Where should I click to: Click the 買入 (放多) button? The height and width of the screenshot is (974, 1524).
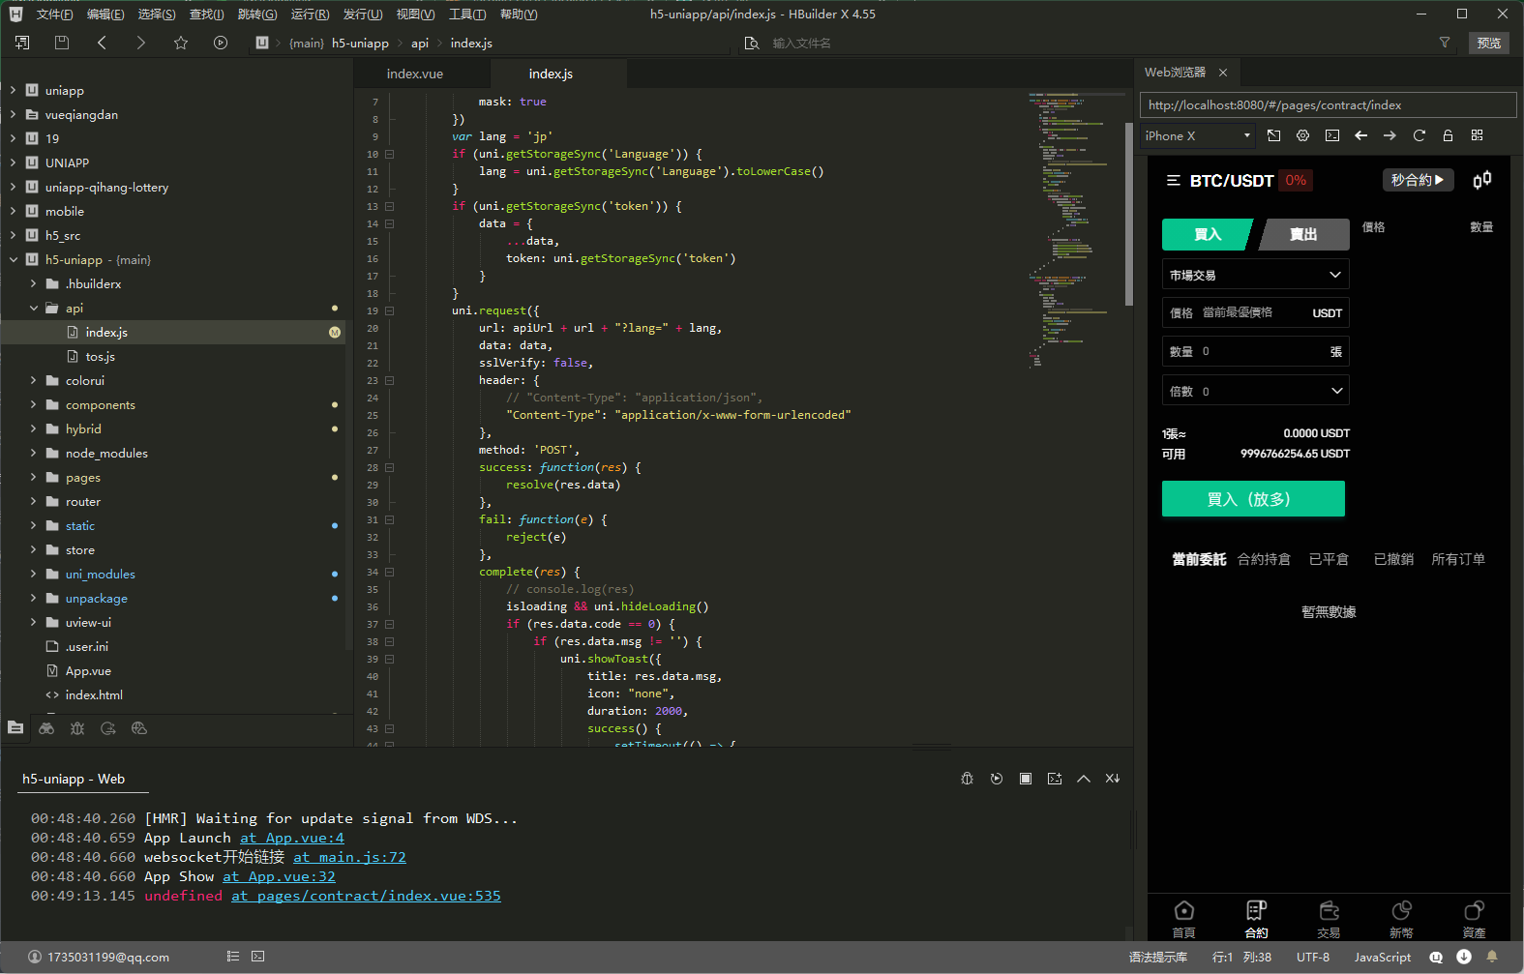point(1253,499)
